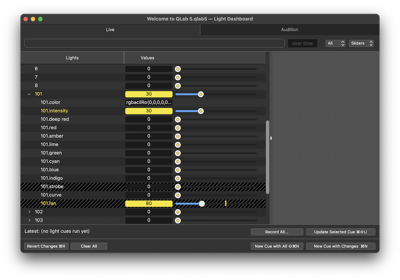The width and height of the screenshot is (400, 280).
Task: Click the 101.fan slider knob
Action: click(202, 204)
